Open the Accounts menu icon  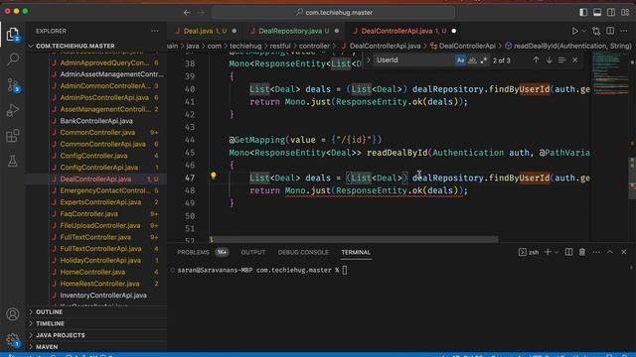point(13,314)
